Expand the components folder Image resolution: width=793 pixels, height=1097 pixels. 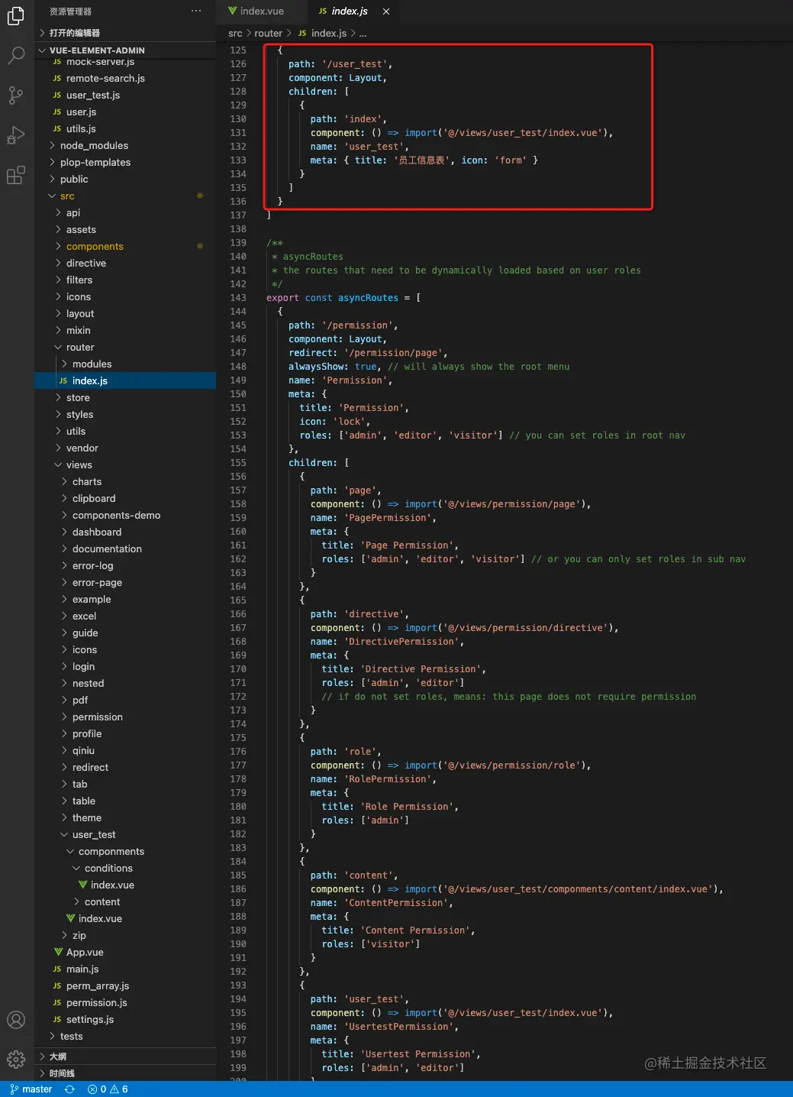point(95,247)
